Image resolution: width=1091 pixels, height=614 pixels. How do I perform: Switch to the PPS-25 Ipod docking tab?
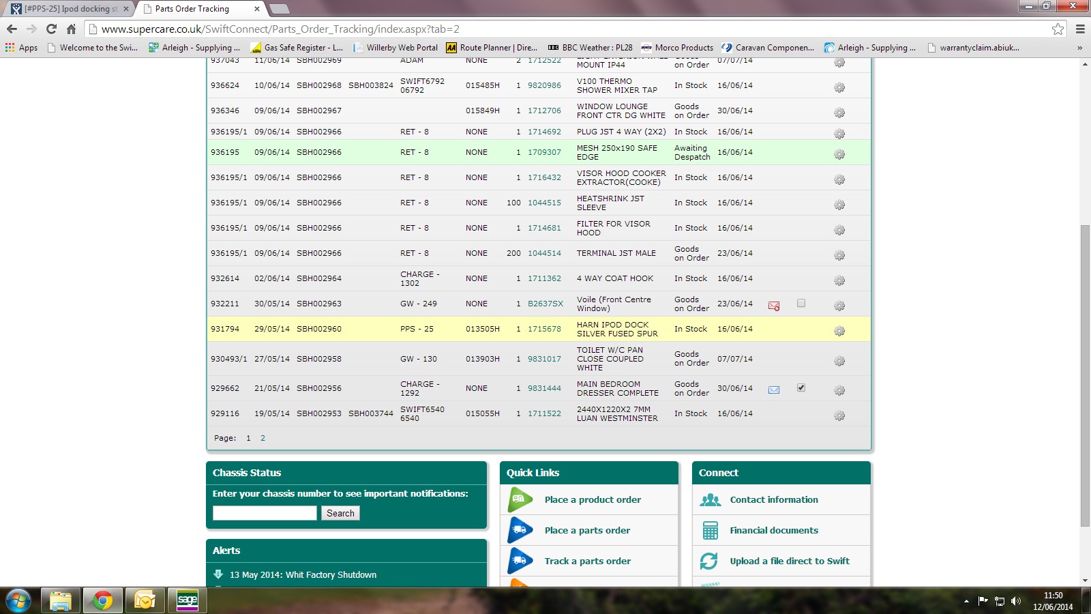click(x=68, y=9)
